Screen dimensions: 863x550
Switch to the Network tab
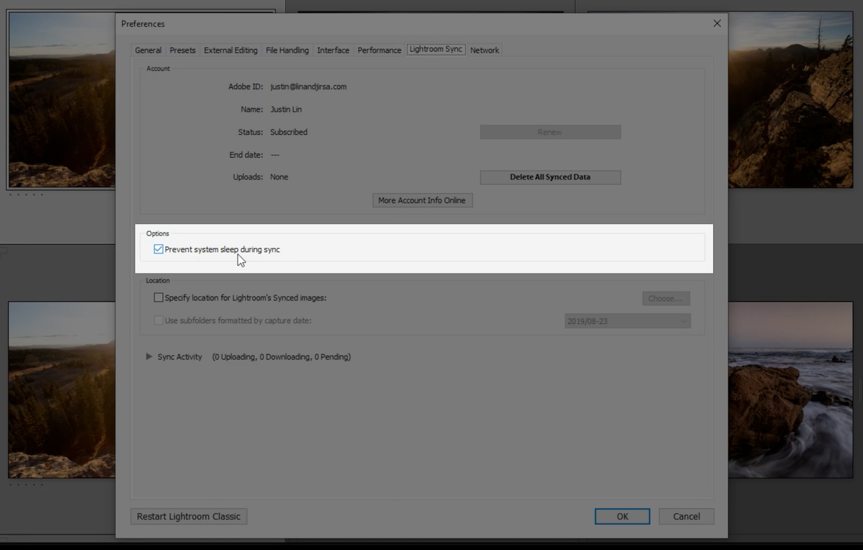point(484,50)
